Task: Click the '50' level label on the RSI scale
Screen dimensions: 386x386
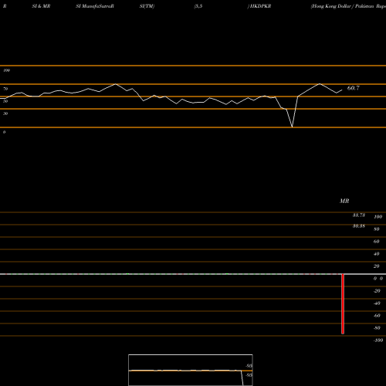Action: click(x=5, y=101)
